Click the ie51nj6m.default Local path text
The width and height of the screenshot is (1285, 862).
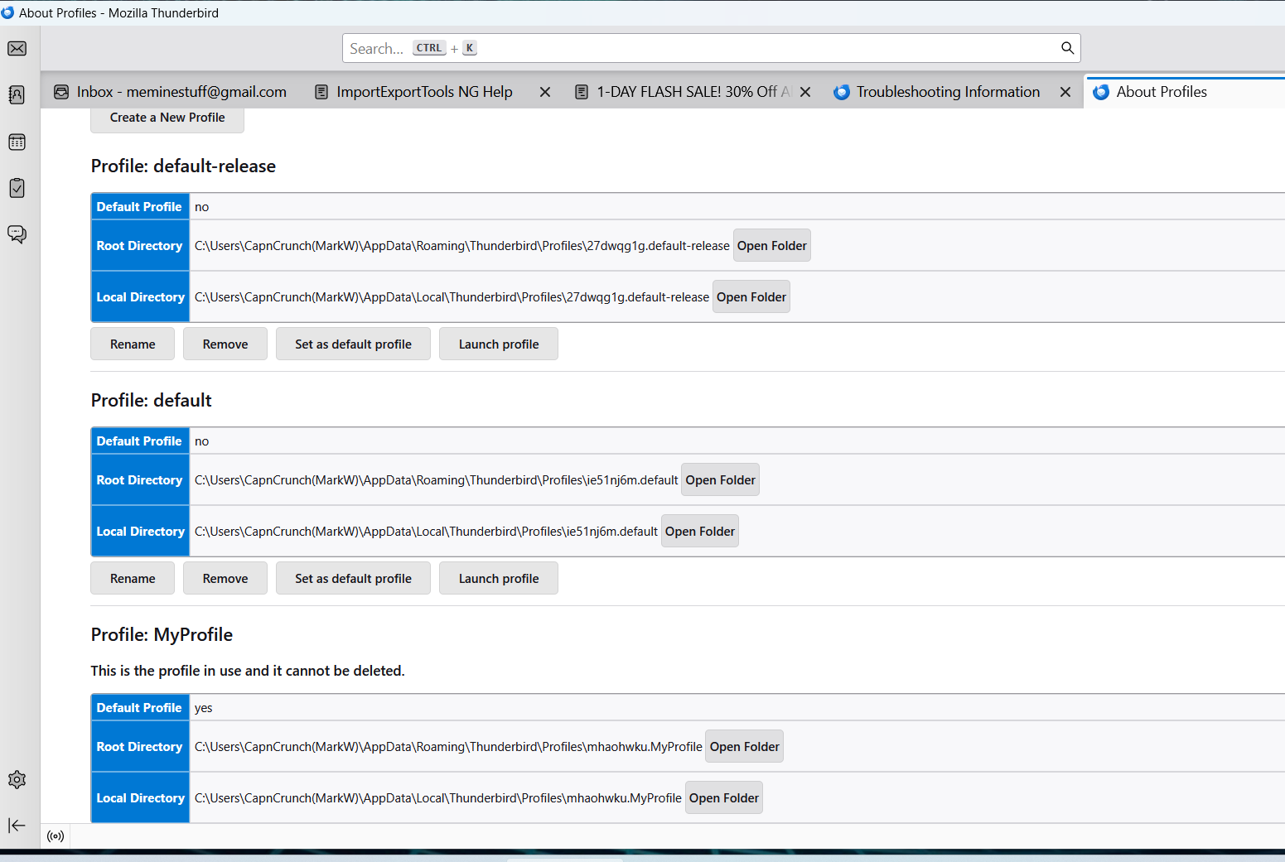[426, 532]
